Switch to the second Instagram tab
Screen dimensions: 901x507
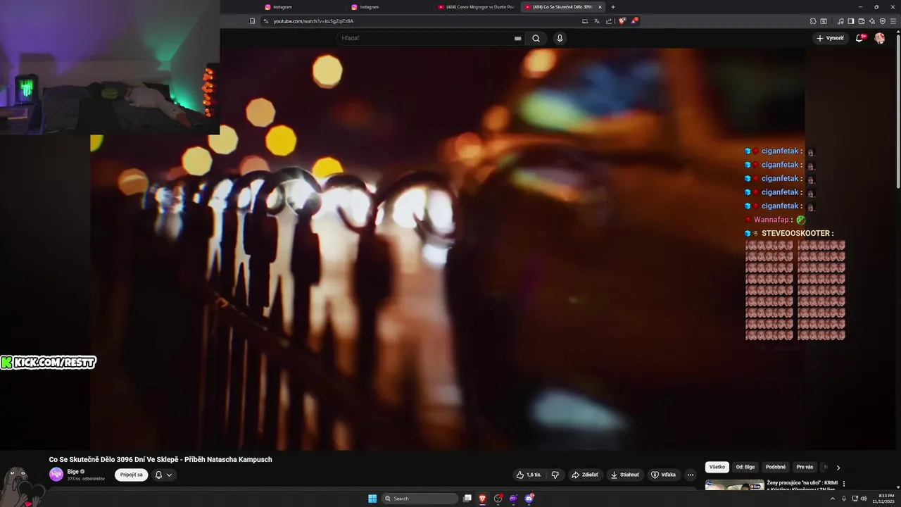point(389,7)
